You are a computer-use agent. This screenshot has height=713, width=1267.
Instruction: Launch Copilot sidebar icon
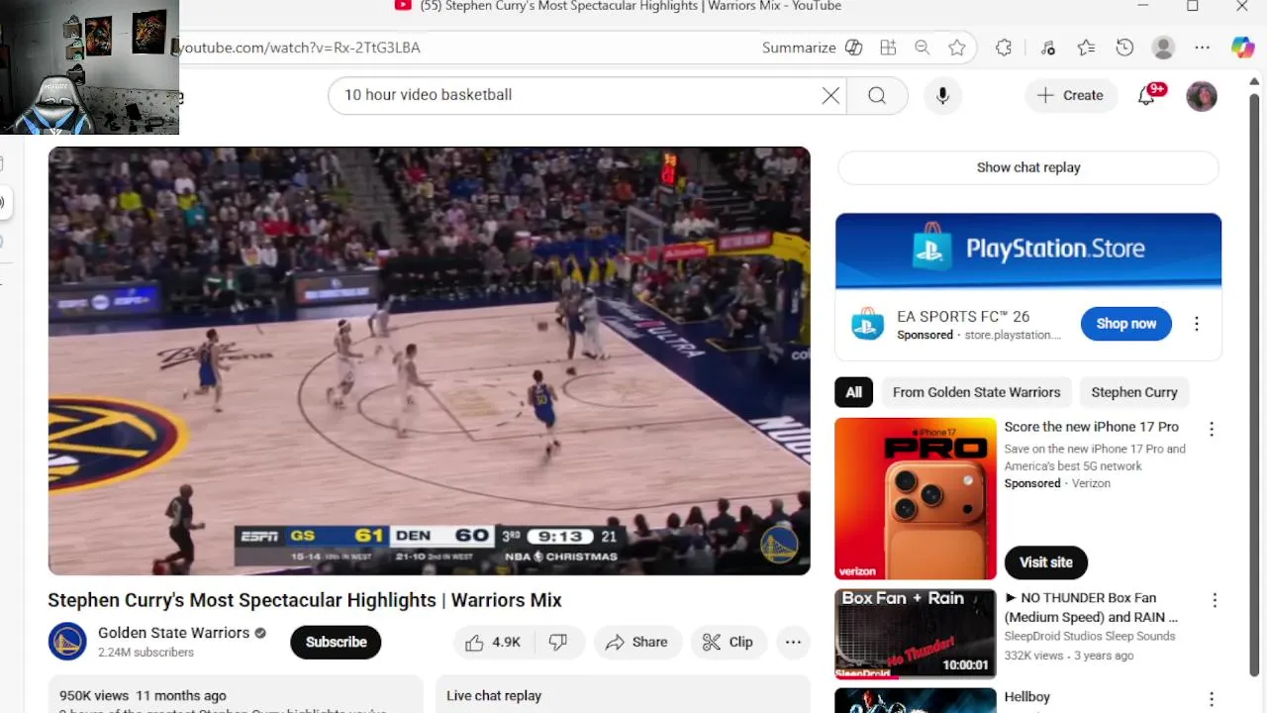[x=1242, y=48]
